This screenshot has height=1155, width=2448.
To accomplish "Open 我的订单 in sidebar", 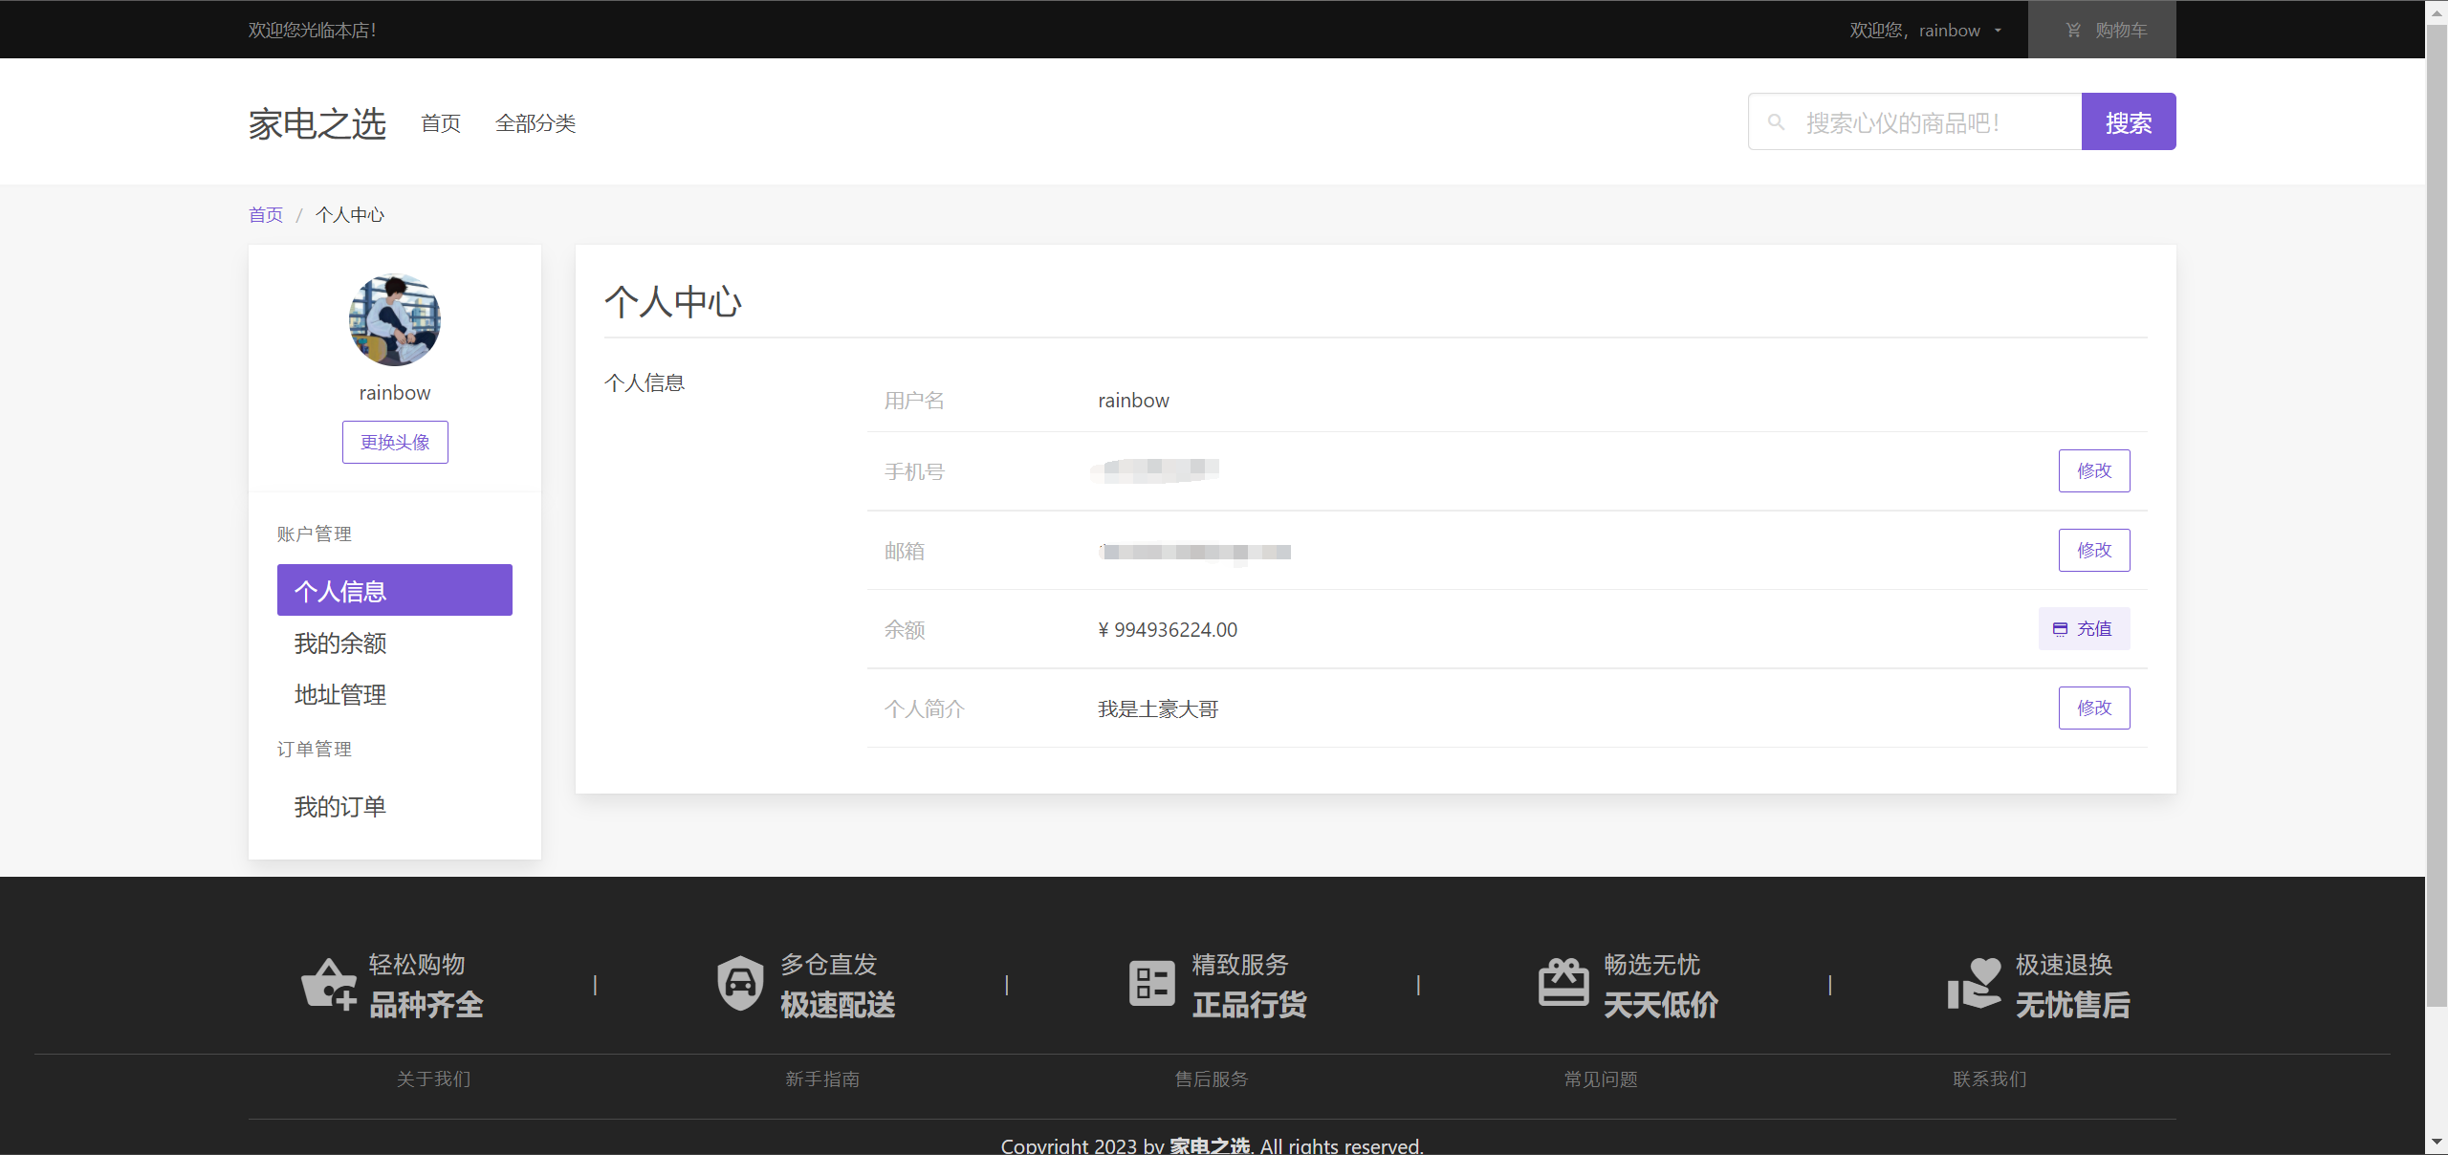I will coord(340,807).
